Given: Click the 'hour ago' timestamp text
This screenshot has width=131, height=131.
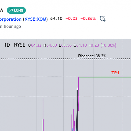Looking at the screenshot, I should [12, 26].
